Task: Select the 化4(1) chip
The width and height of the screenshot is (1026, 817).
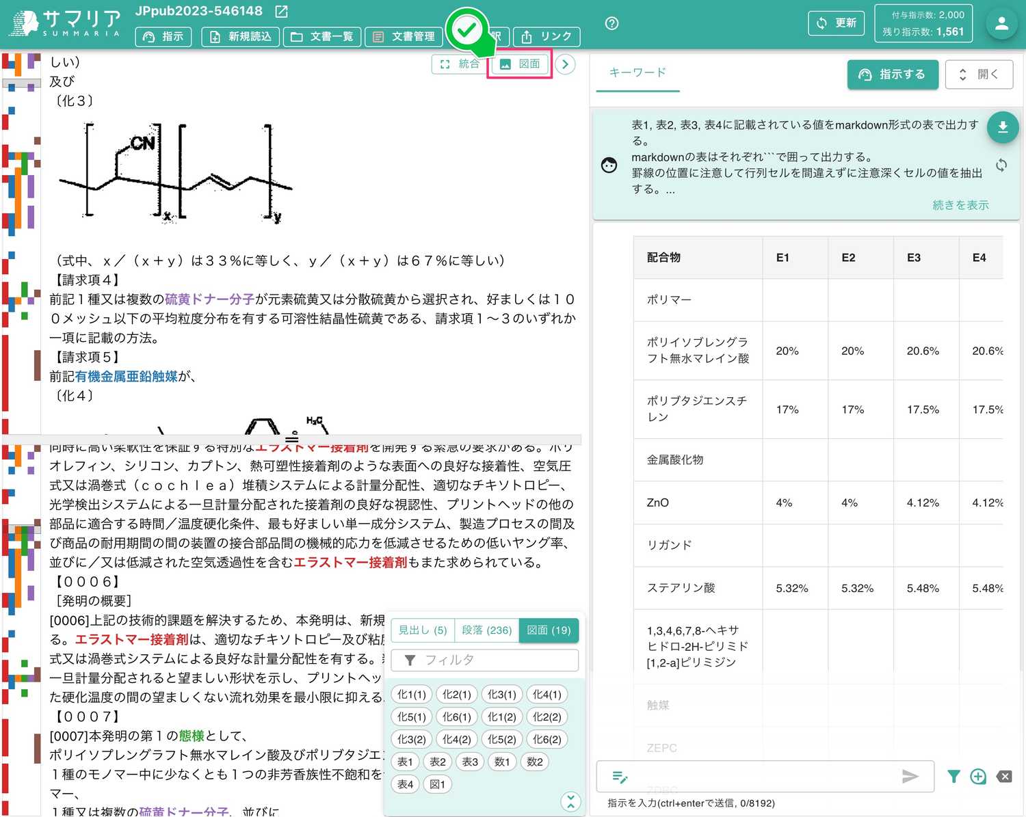Action: tap(547, 695)
